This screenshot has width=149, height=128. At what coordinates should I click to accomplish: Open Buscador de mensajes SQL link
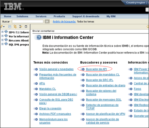[104, 99]
